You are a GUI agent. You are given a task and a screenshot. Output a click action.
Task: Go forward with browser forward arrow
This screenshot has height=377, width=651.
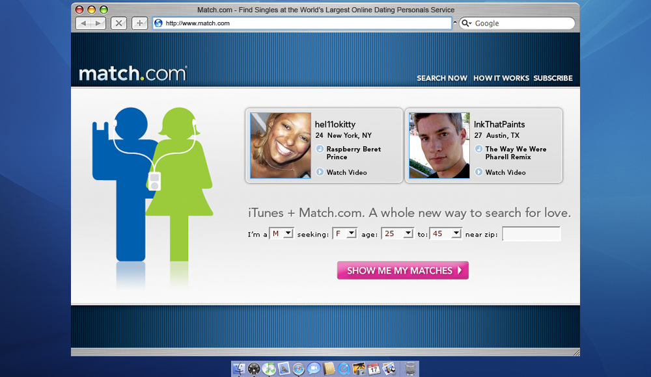point(98,23)
